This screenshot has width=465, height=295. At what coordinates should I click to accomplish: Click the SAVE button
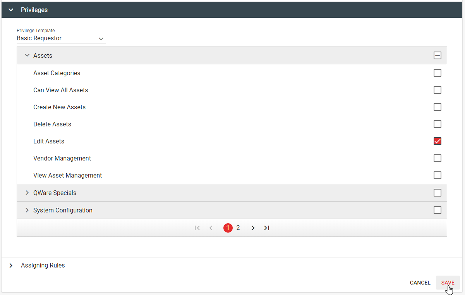(x=448, y=283)
